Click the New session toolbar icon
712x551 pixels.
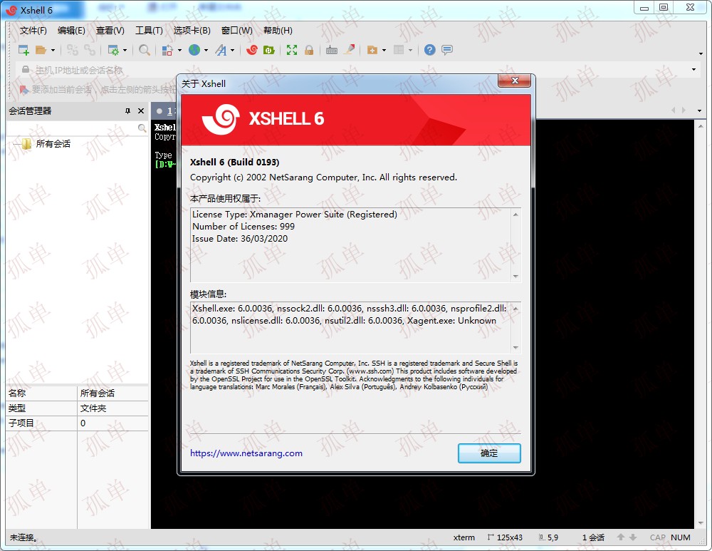coord(23,50)
